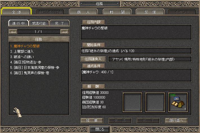Image resolution: width=200 pixels, height=133 pixels.
Task: Select the 進行中 quest list tab
Action: [x=18, y=23]
